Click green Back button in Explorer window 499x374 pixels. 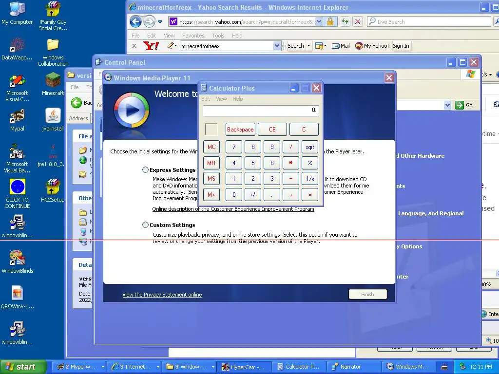(77, 103)
